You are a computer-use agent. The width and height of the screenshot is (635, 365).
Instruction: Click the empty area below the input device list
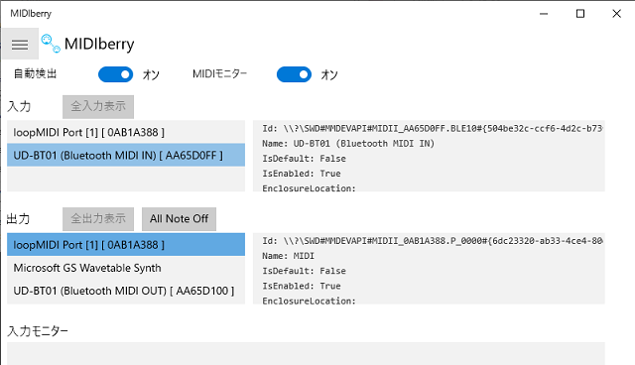tap(126, 179)
